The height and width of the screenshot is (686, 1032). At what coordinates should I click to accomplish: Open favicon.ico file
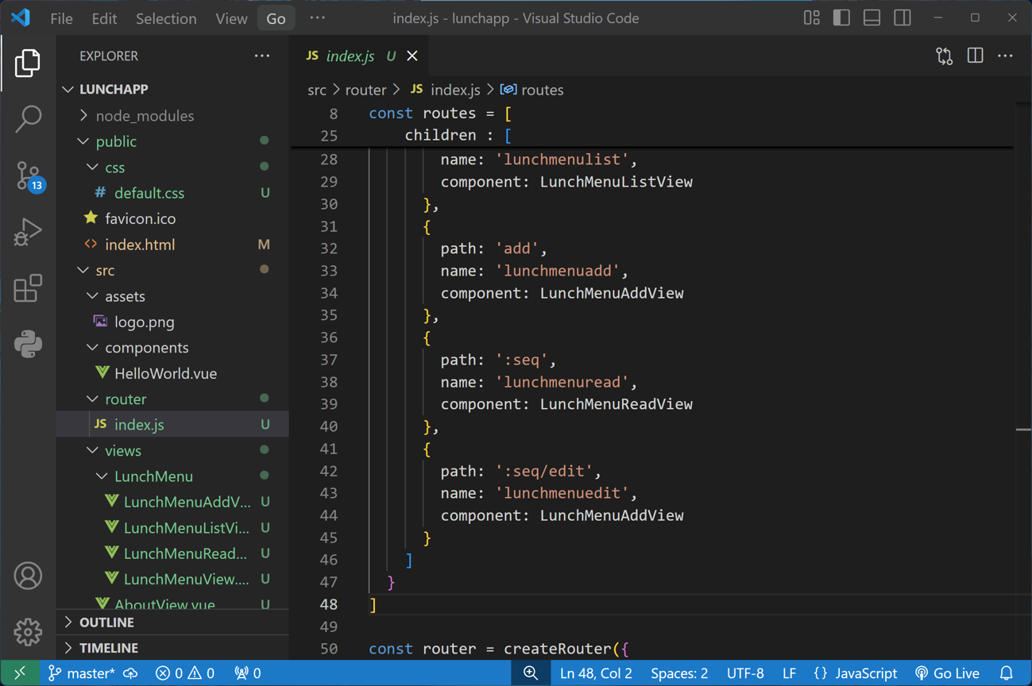pos(172,218)
